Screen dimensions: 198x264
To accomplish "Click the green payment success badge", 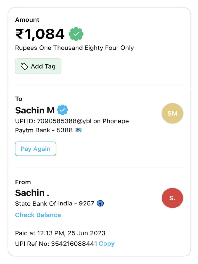I will 76,34.
